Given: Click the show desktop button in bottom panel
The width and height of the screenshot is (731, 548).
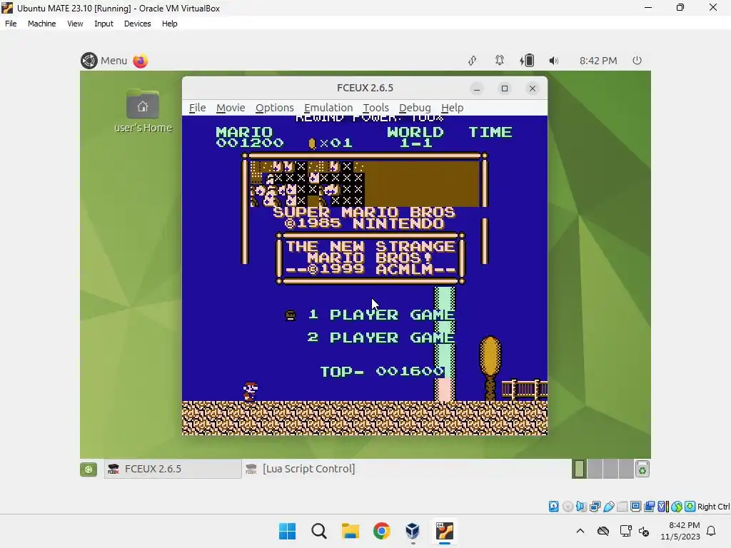Looking at the screenshot, I should pos(89,470).
